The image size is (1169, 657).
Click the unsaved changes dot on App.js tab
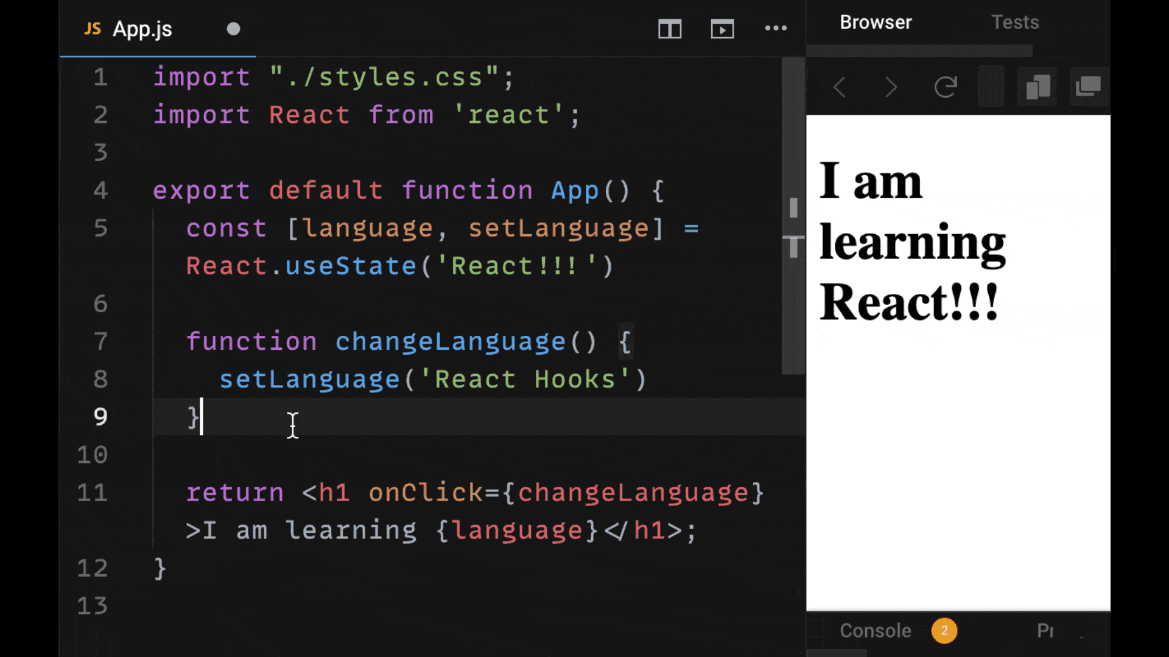233,29
